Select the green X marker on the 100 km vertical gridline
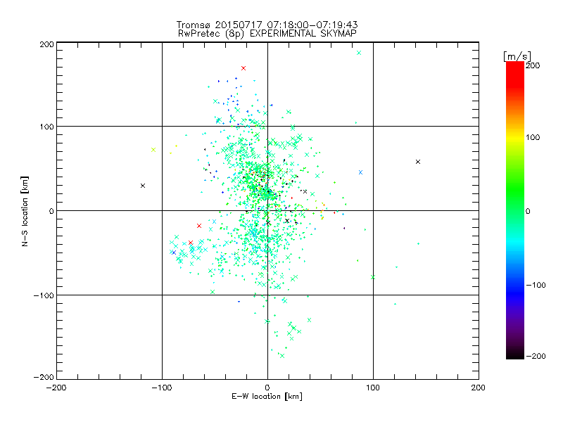The height and width of the screenshot is (422, 563). point(373,277)
